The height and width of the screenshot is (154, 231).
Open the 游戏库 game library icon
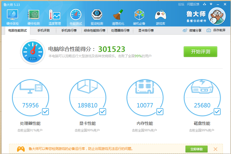(161, 15)
